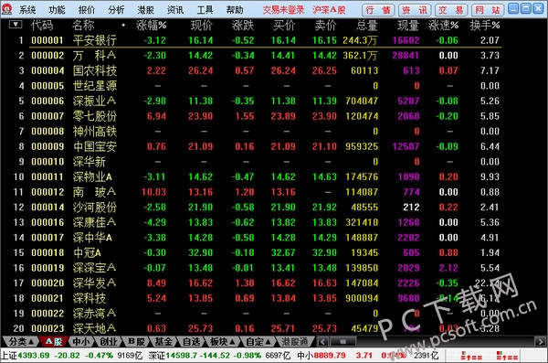
Task: Click the 交易未登录 login status text
Action: click(283, 10)
